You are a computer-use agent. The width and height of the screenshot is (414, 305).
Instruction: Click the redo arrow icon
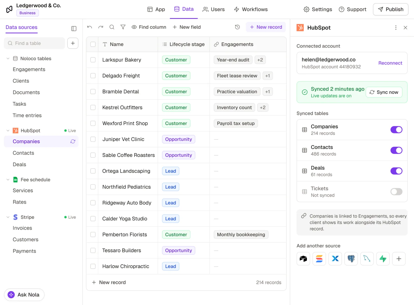pos(101,27)
